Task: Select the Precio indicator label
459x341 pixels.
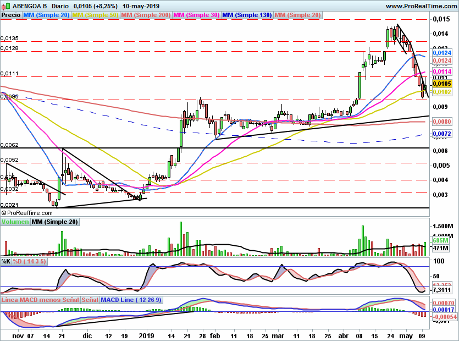Action: tap(11, 15)
